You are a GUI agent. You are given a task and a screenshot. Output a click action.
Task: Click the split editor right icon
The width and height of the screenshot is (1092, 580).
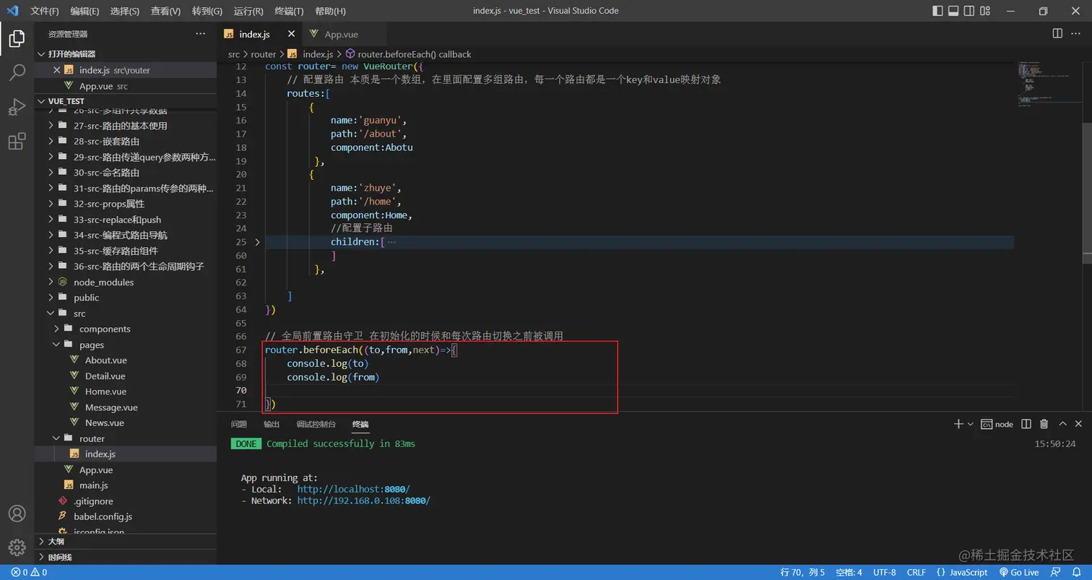click(x=1057, y=34)
